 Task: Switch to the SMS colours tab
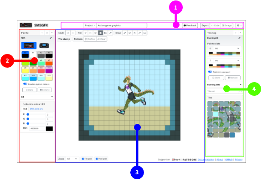(x=36, y=109)
